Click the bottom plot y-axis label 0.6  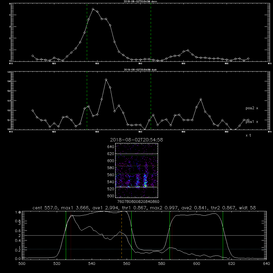(x=18, y=231)
